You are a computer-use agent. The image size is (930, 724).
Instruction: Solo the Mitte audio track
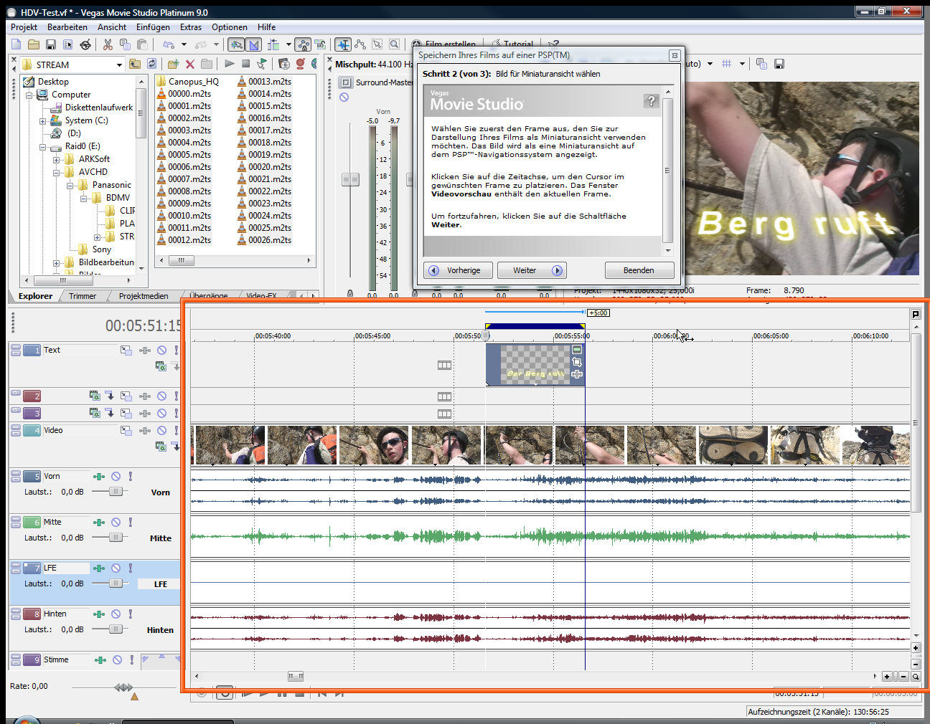click(131, 523)
